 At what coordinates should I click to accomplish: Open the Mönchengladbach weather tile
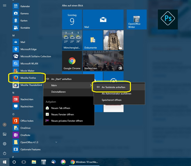point(72,40)
